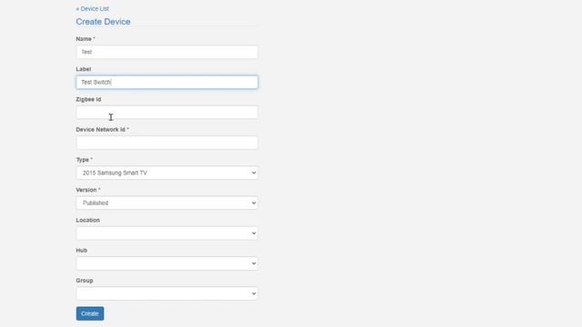Click the Device Network Id label text
The width and height of the screenshot is (582, 327).
(x=101, y=129)
